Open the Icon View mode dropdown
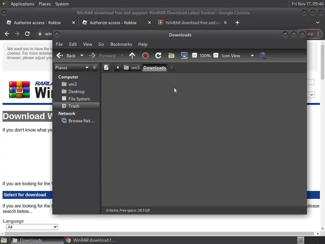This screenshot has width=325, height=244. [237, 56]
